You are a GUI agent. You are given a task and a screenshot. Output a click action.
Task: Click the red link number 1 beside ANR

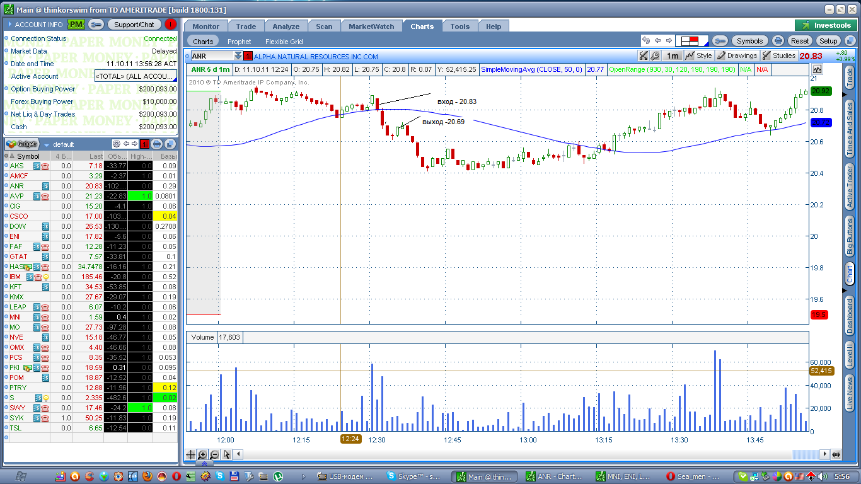[x=248, y=56]
